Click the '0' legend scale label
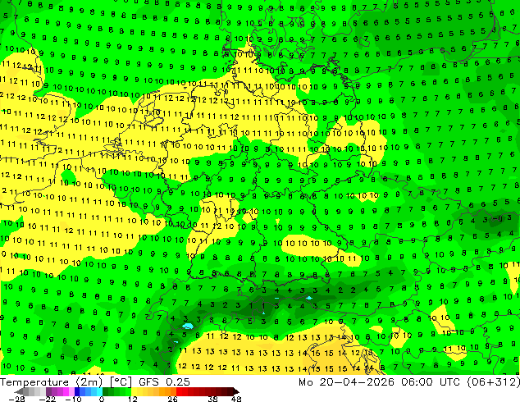 [x=102, y=399]
